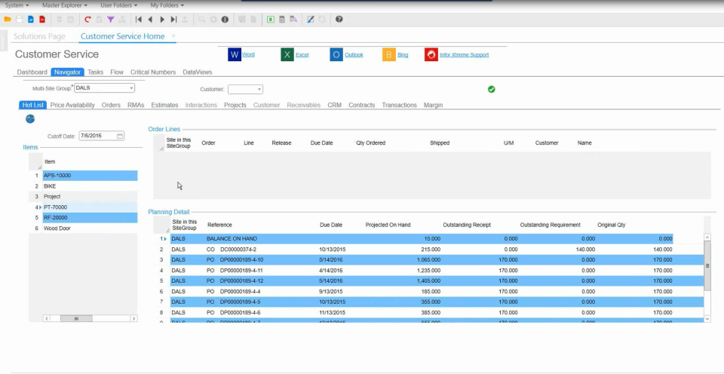Open the Word link
724x374 pixels.
pos(248,54)
